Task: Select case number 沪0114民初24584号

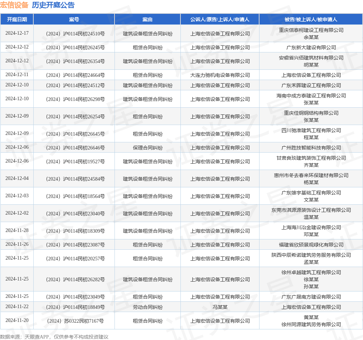Action: [76, 179]
